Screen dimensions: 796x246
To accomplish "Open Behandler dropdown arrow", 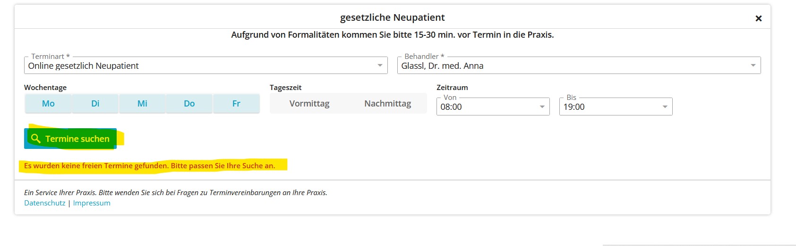I will [x=753, y=66].
